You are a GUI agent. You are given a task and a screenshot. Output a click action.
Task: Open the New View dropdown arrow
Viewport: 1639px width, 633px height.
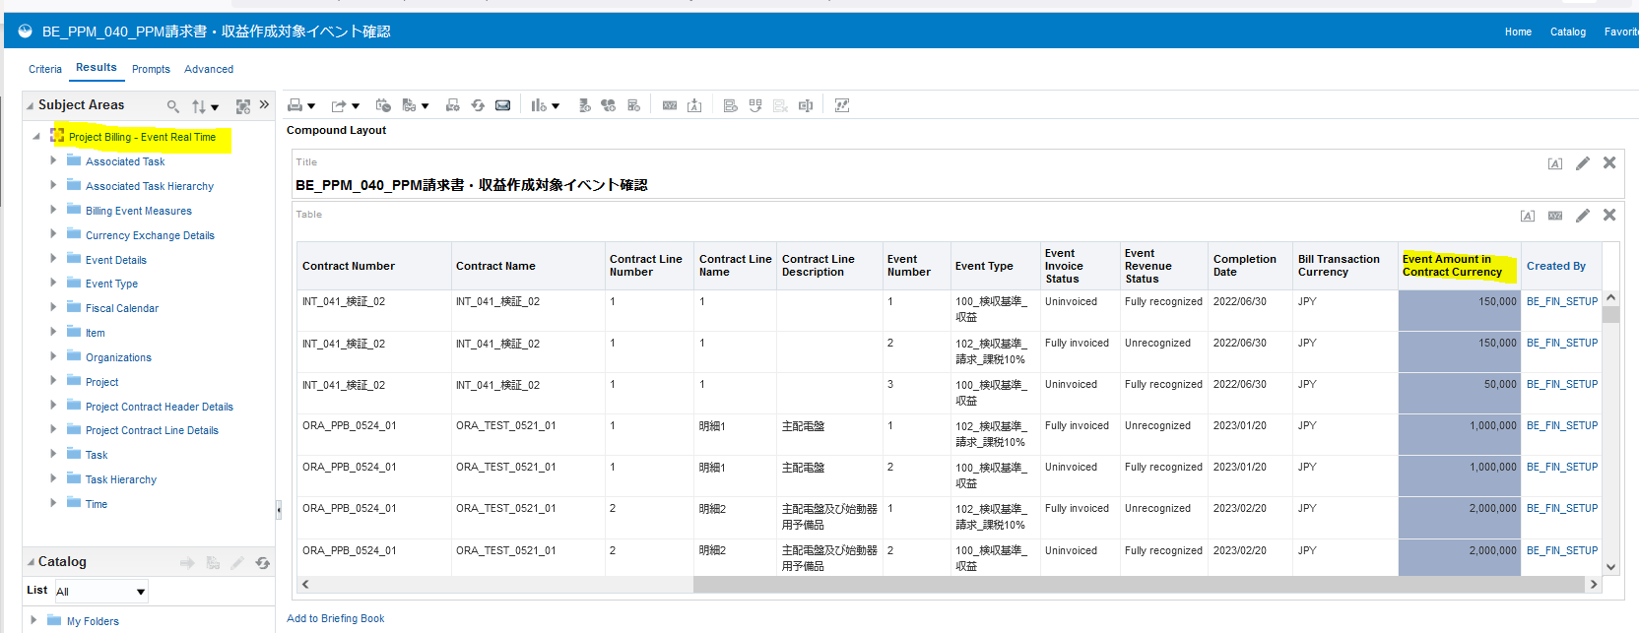point(556,106)
